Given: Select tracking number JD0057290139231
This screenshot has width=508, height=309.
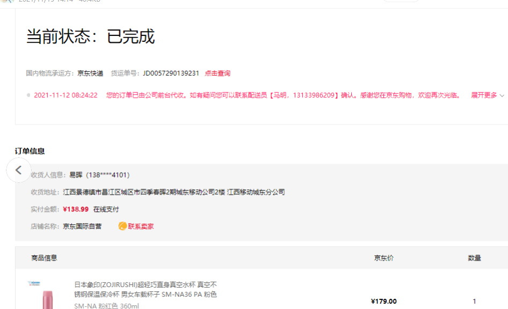Looking at the screenshot, I should pyautogui.click(x=171, y=73).
